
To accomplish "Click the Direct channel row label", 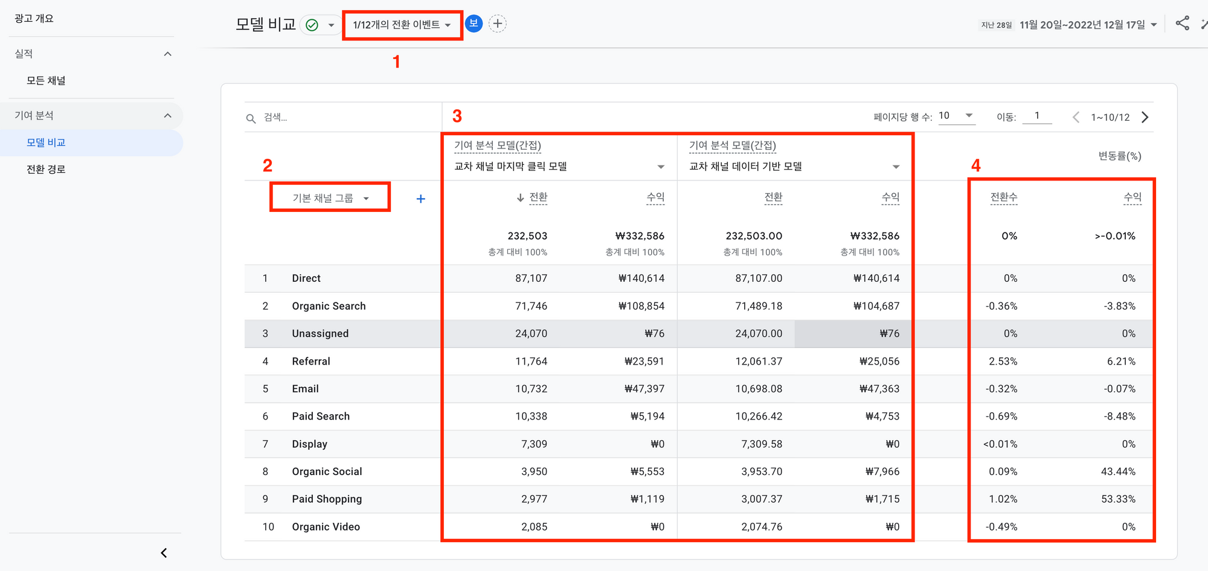I will coord(306,278).
